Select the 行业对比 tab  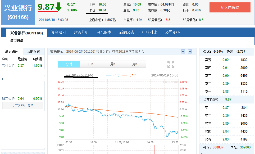pos(149,32)
